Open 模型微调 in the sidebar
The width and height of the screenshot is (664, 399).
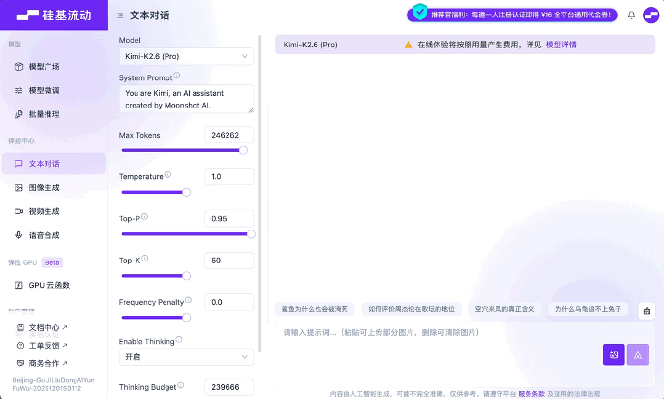point(54,90)
